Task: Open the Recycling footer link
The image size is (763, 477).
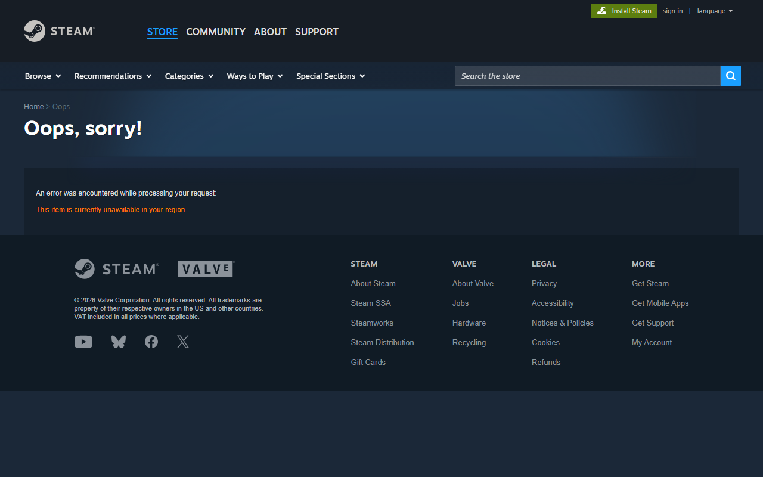Action: coord(469,342)
